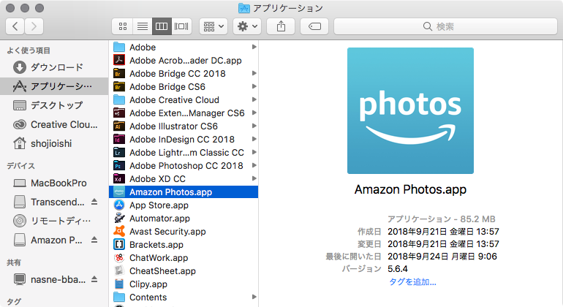Open デスクトップ in the sidebar
This screenshot has height=307, width=563.
tap(54, 105)
